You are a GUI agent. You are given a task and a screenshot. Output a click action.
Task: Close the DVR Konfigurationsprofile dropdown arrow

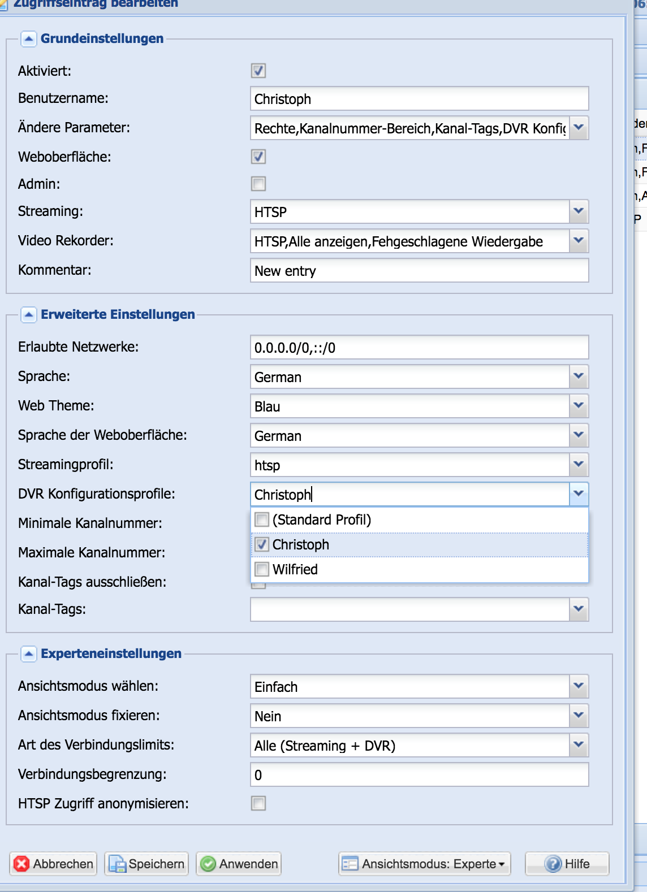[x=579, y=494]
